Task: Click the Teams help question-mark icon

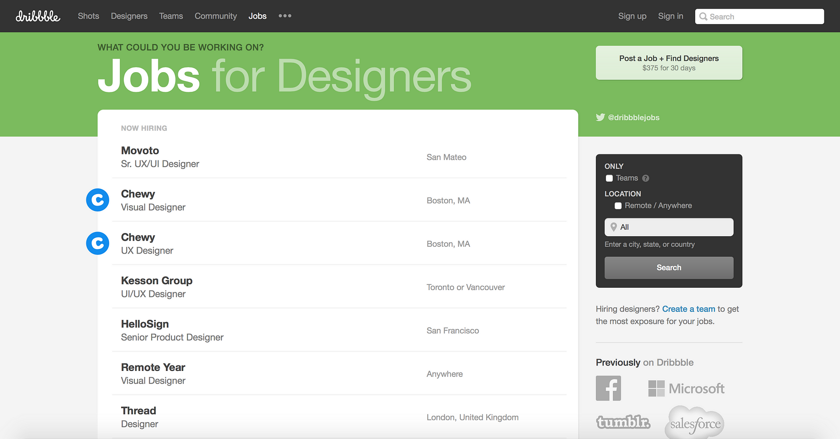Action: [645, 178]
